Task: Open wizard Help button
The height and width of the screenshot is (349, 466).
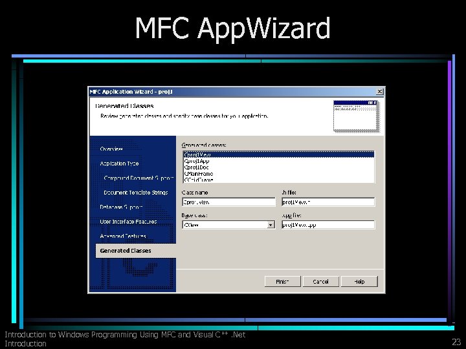Action: pos(359,281)
